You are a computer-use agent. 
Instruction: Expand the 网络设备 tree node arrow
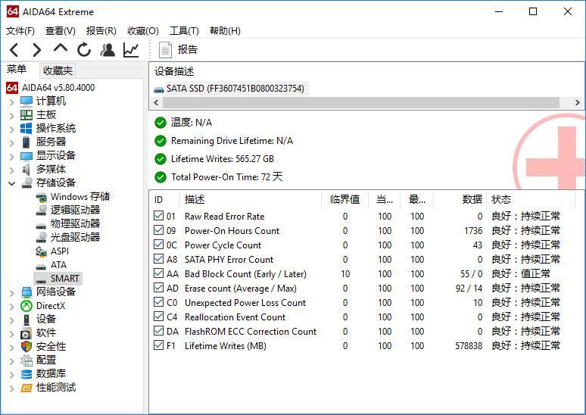pyautogui.click(x=12, y=293)
